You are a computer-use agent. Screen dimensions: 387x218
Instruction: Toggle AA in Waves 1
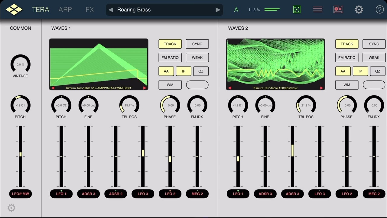click(x=166, y=71)
